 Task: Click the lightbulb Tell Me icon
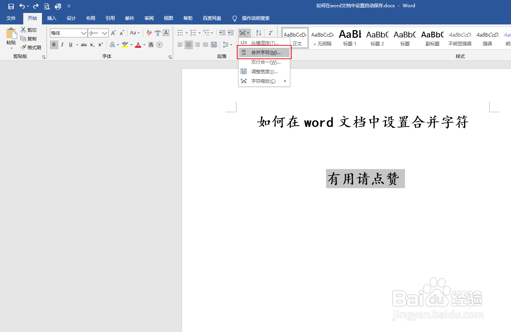[x=235, y=18]
